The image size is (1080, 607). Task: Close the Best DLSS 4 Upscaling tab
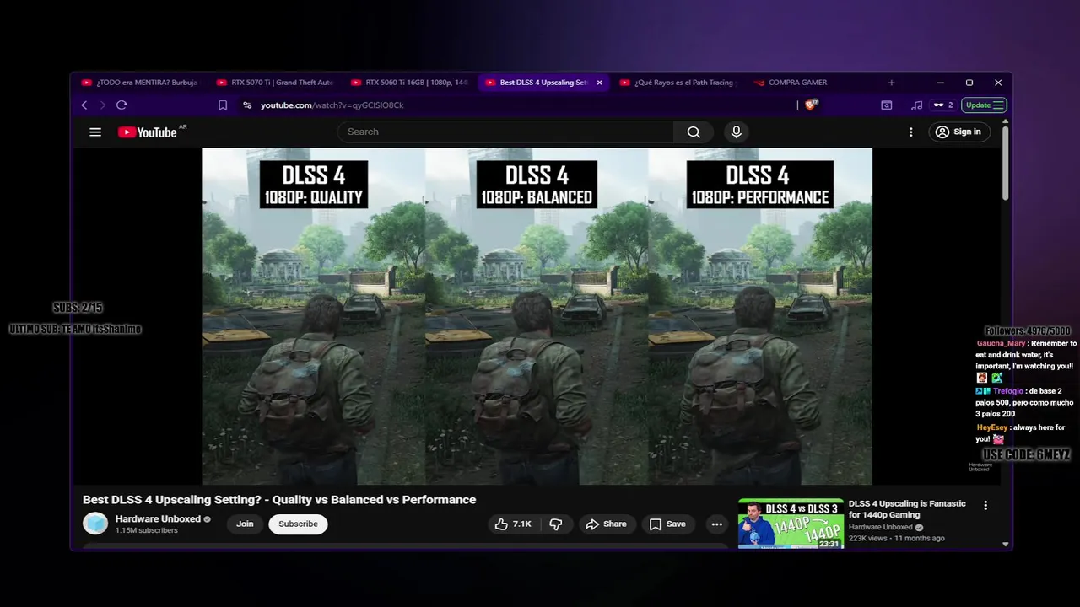pos(600,83)
